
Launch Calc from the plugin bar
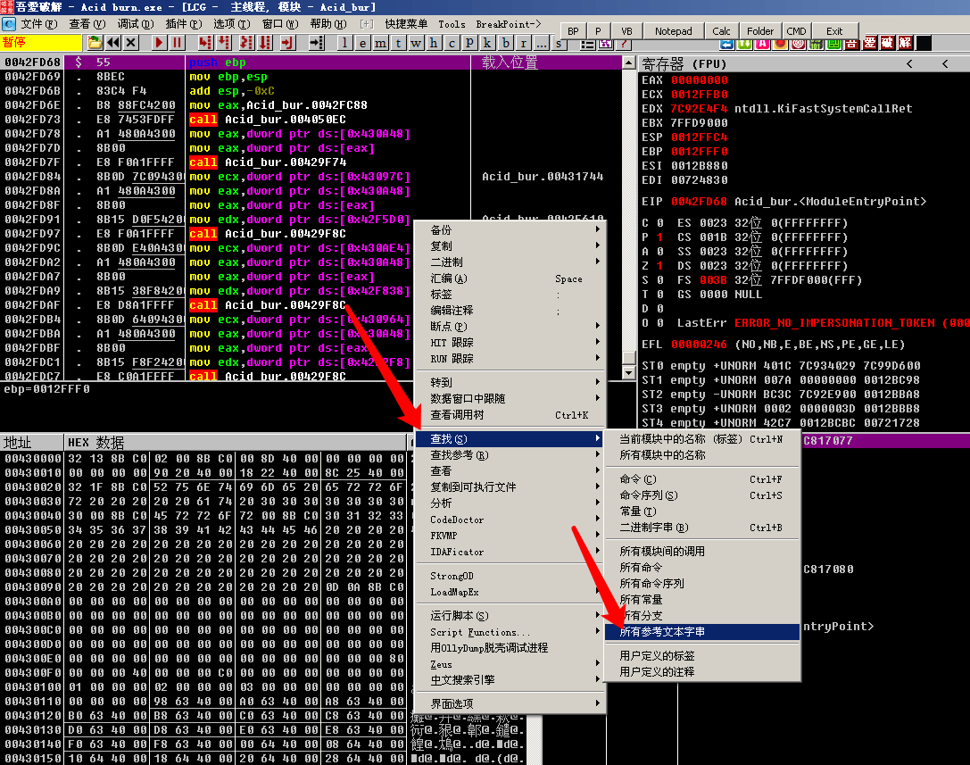721,31
